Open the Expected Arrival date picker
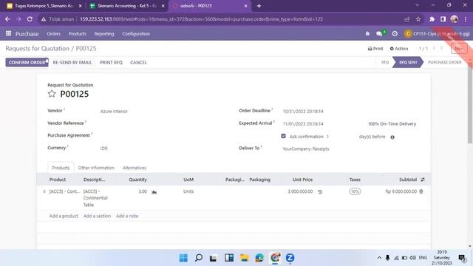473x266 pixels. [x=303, y=123]
